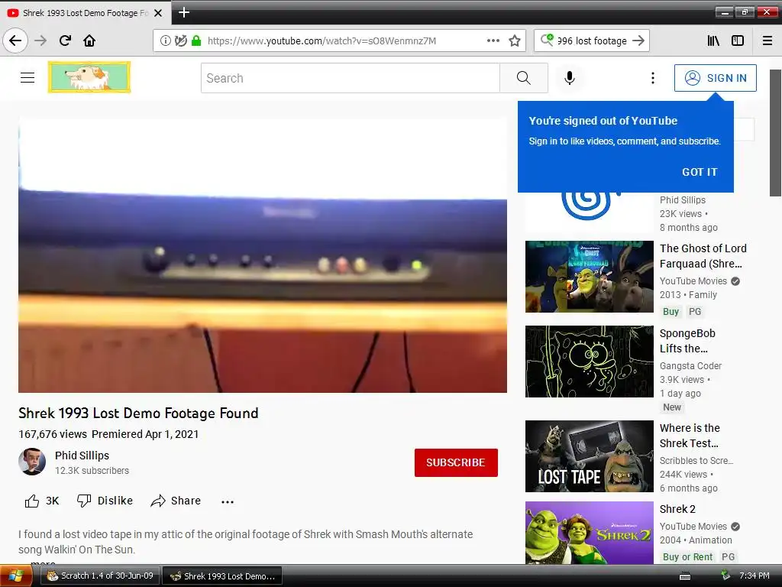The width and height of the screenshot is (782, 587).
Task: Click the browser forward arrow
Action: pos(40,41)
